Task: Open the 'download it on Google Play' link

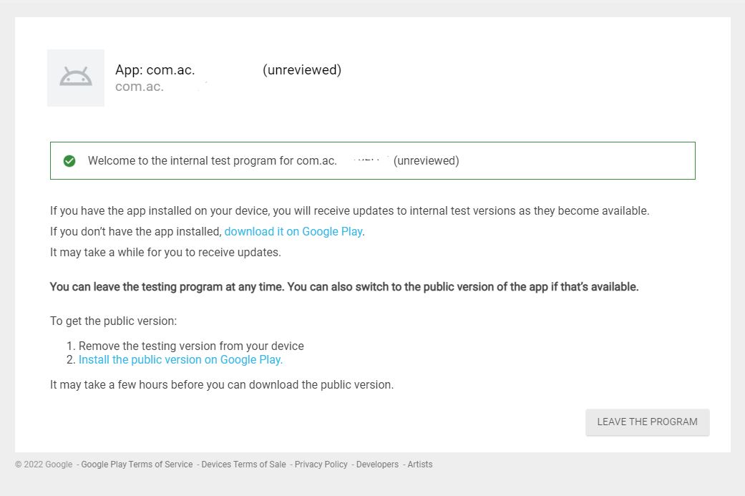Action: (293, 231)
